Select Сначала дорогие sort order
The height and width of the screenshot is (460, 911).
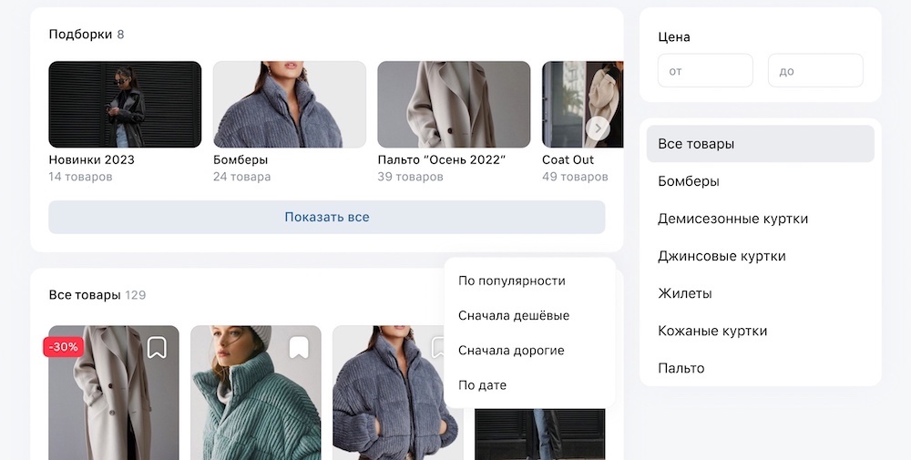click(x=511, y=350)
